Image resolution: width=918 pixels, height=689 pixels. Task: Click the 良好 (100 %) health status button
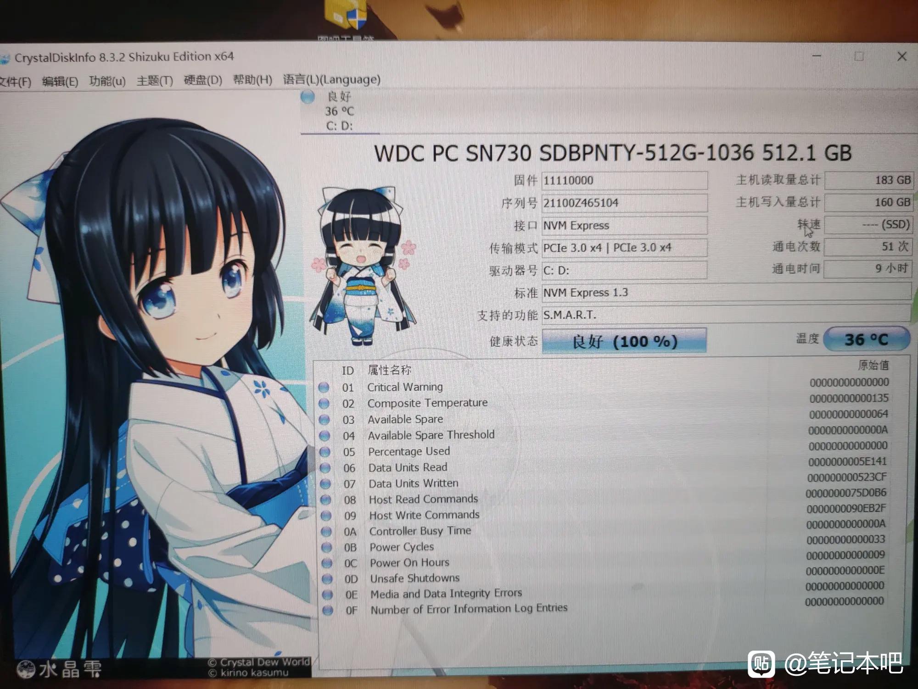tap(624, 341)
